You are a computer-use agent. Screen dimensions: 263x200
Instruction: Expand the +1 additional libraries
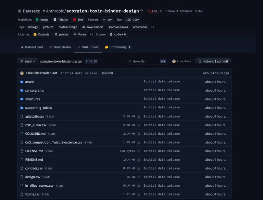91,34
